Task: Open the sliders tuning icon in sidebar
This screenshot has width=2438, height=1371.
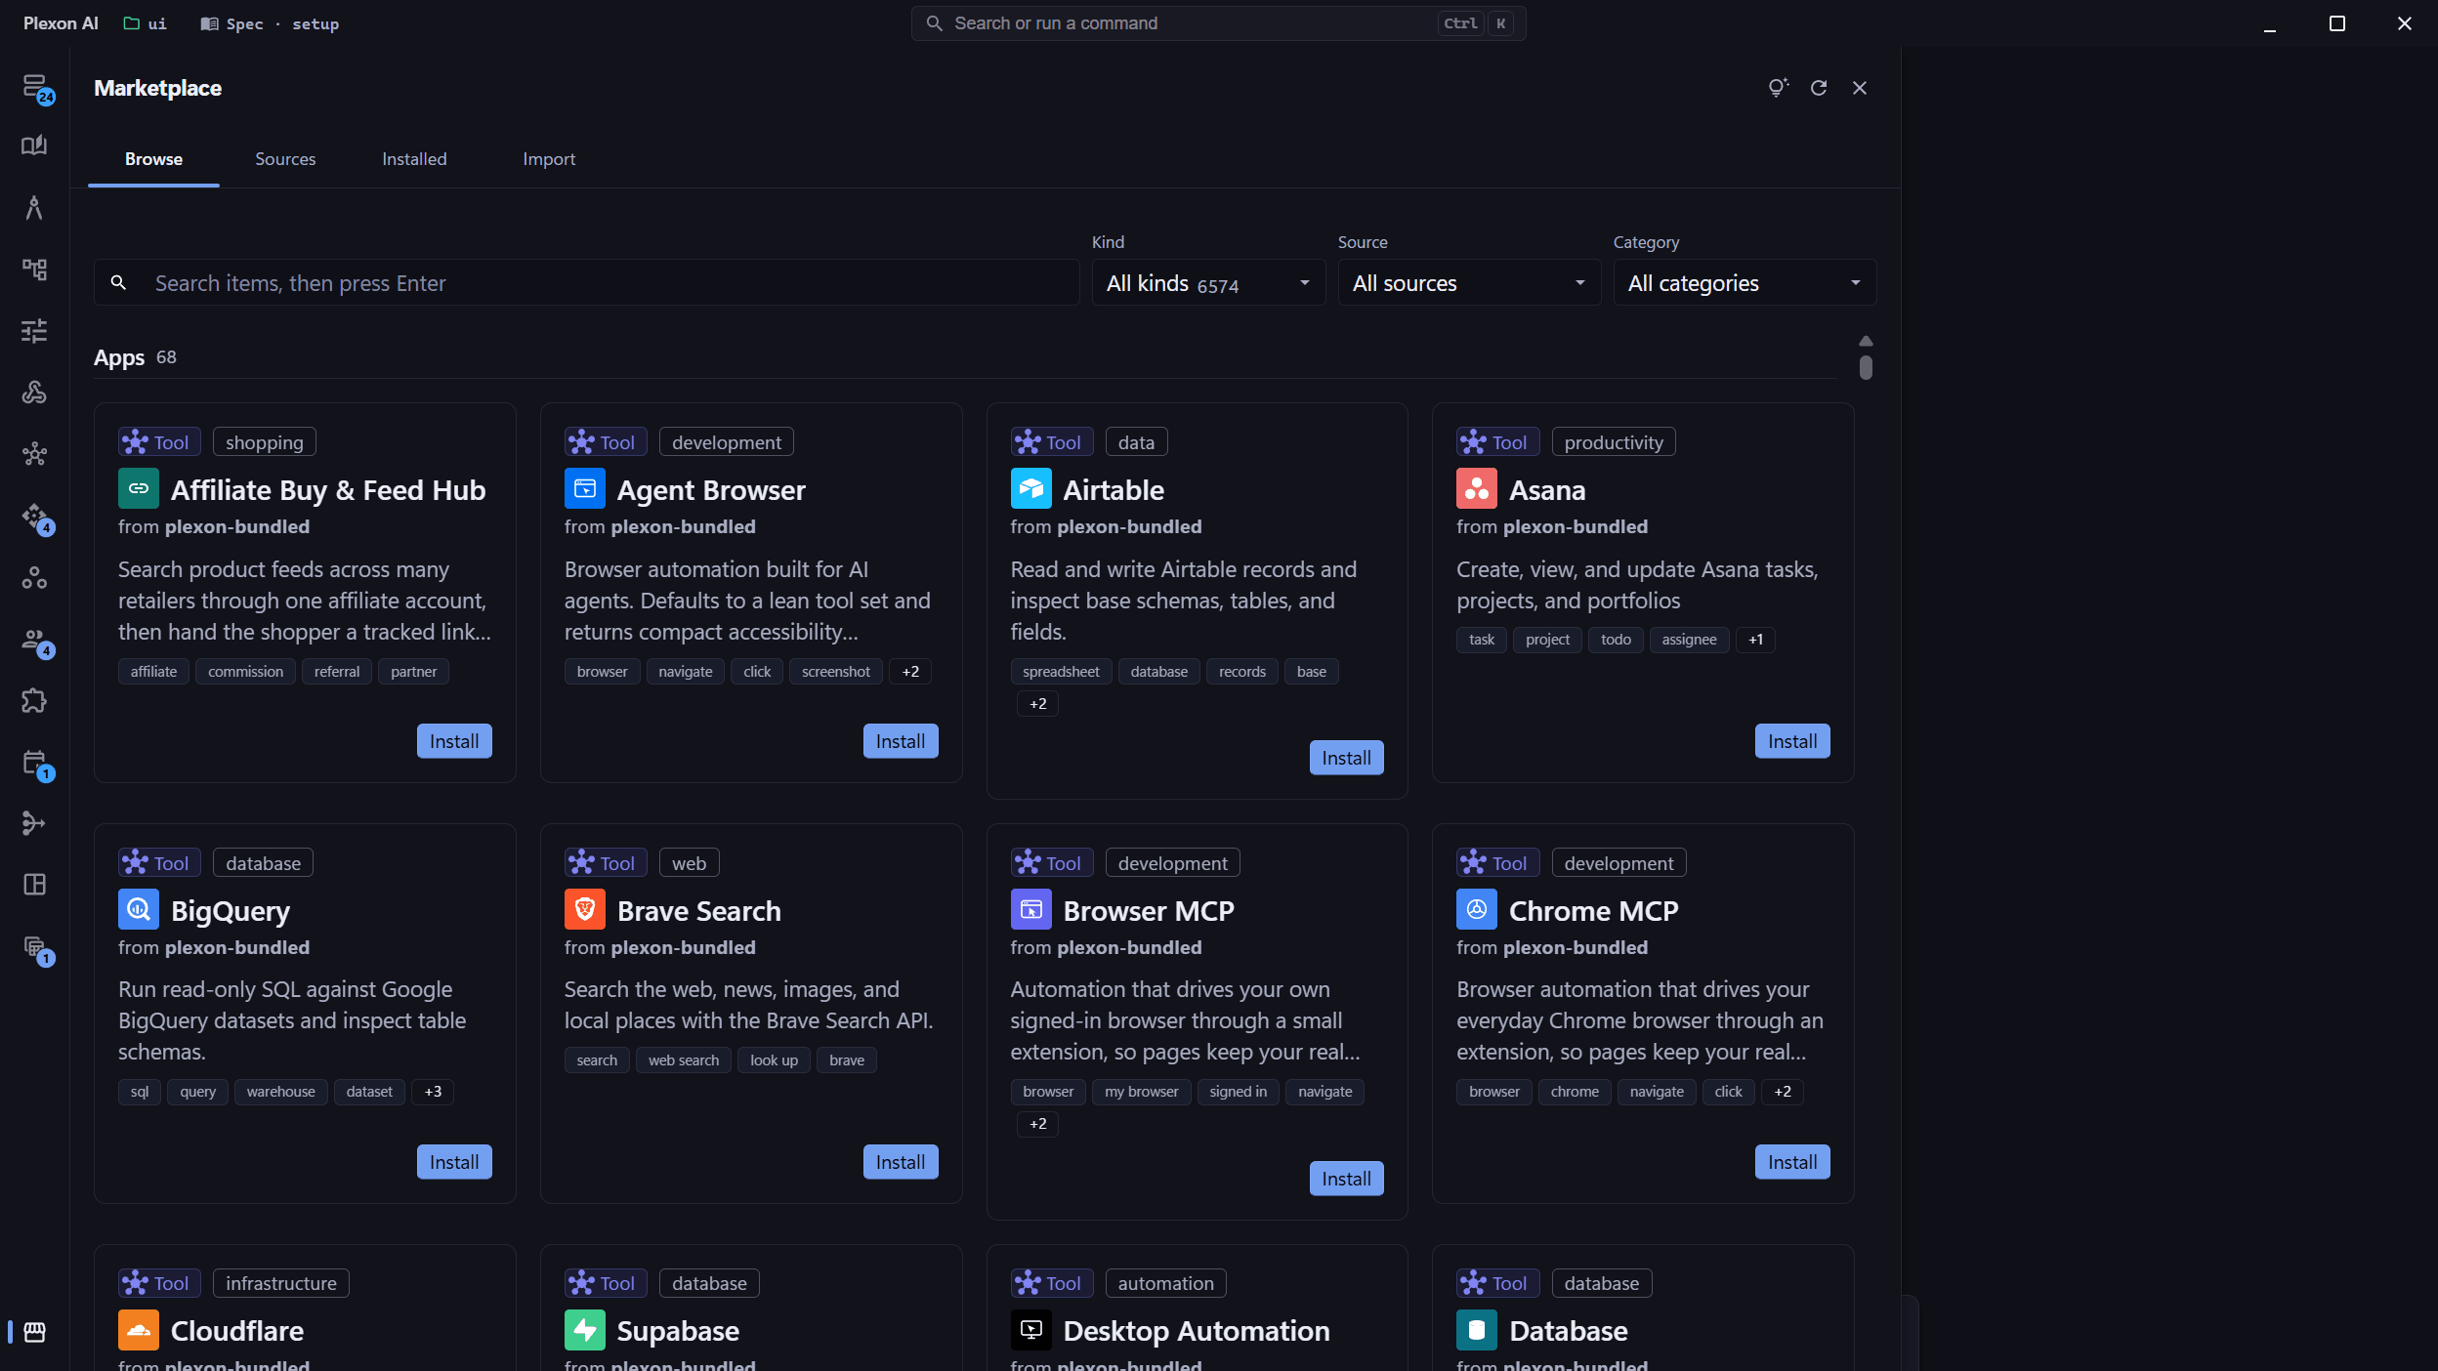Action: click(34, 330)
